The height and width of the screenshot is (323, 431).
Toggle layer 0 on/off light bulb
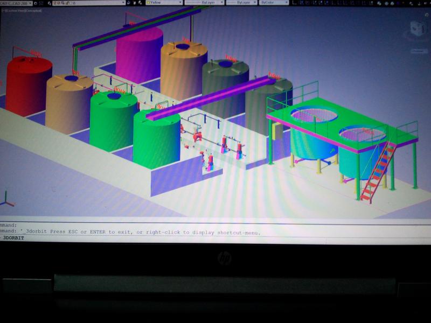(57, 3)
